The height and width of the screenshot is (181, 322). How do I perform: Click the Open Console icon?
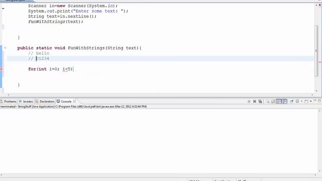tap(306, 102)
